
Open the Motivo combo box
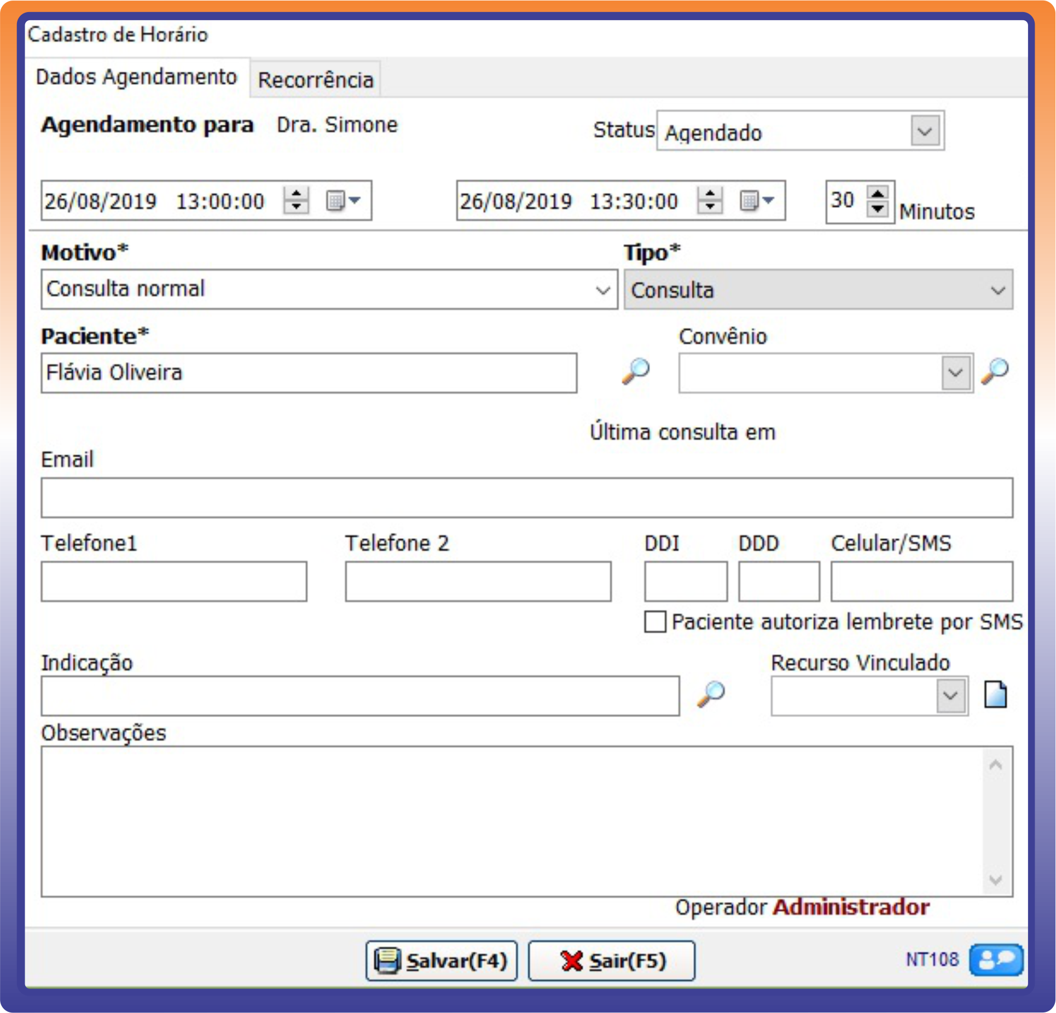click(602, 290)
